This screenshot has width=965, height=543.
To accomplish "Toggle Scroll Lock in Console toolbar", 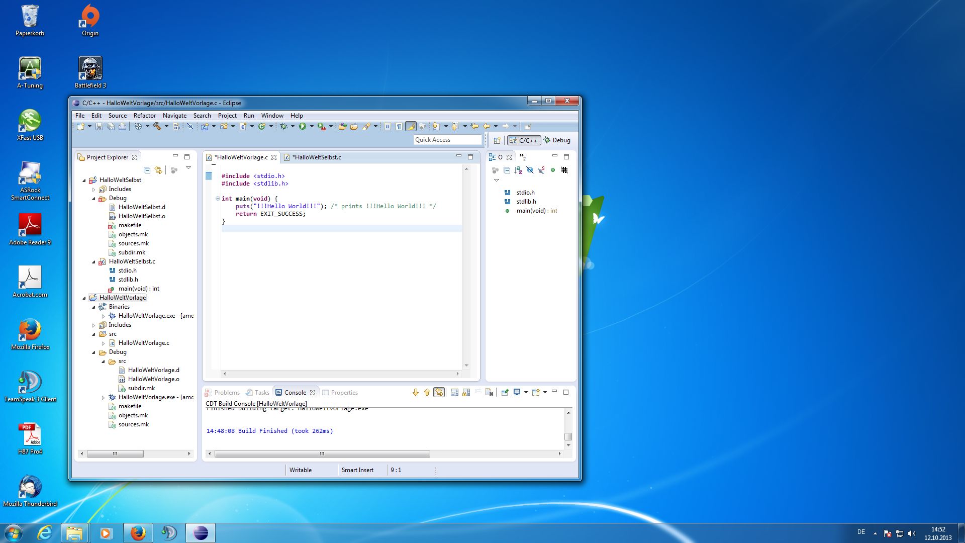I will pos(466,393).
